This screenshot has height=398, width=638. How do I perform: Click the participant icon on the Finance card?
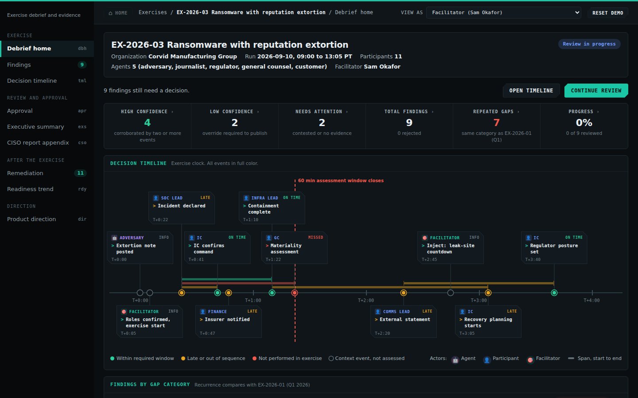(x=203, y=312)
